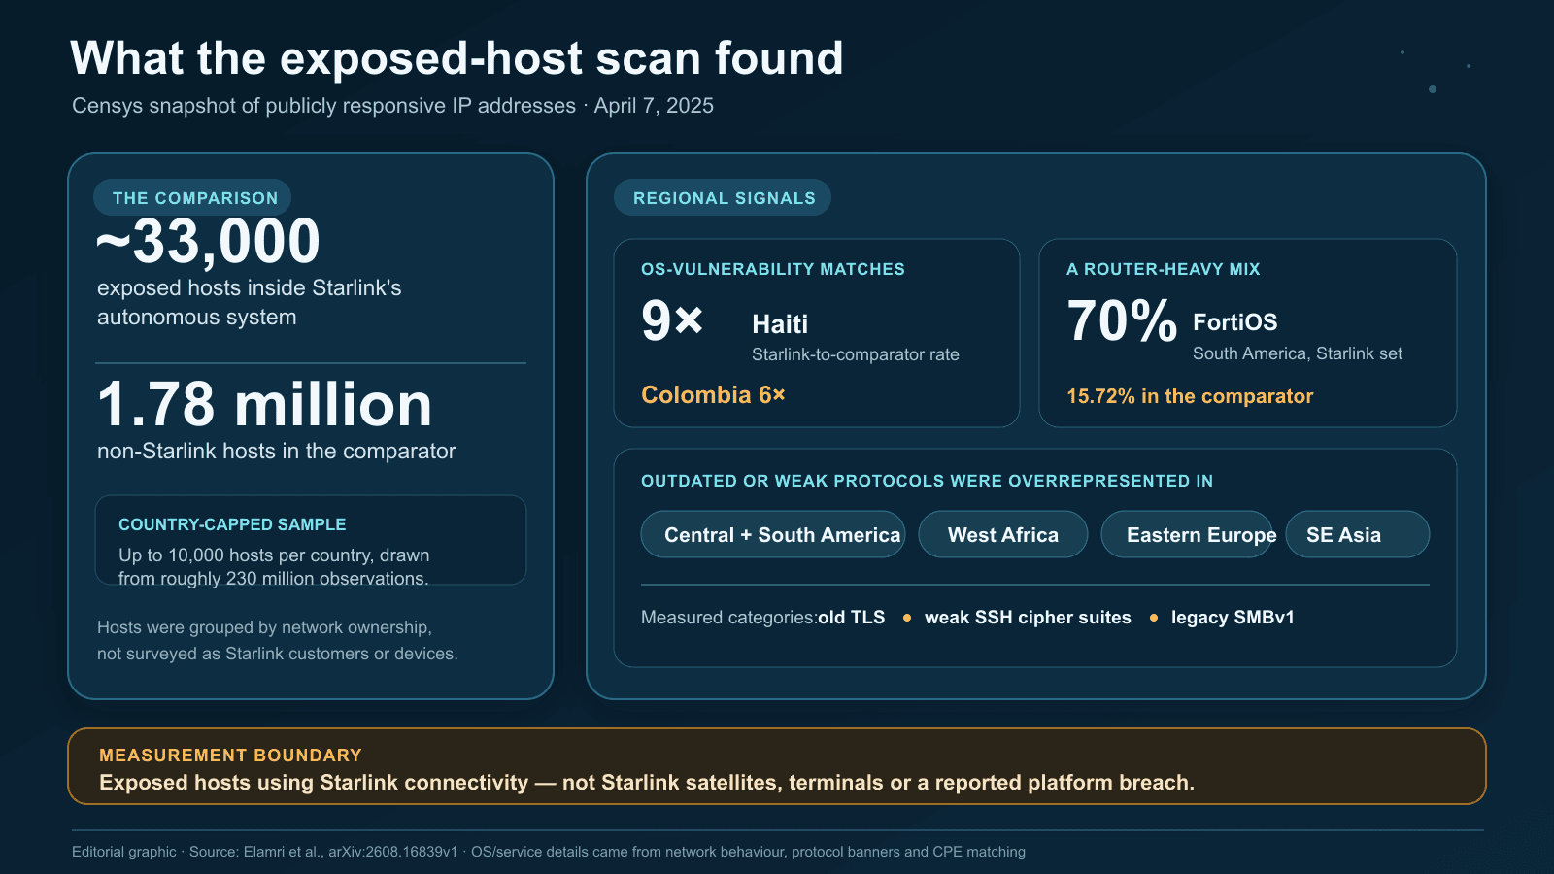1554x874 pixels.
Task: Select the "Central + South America" chip
Action: [773, 534]
